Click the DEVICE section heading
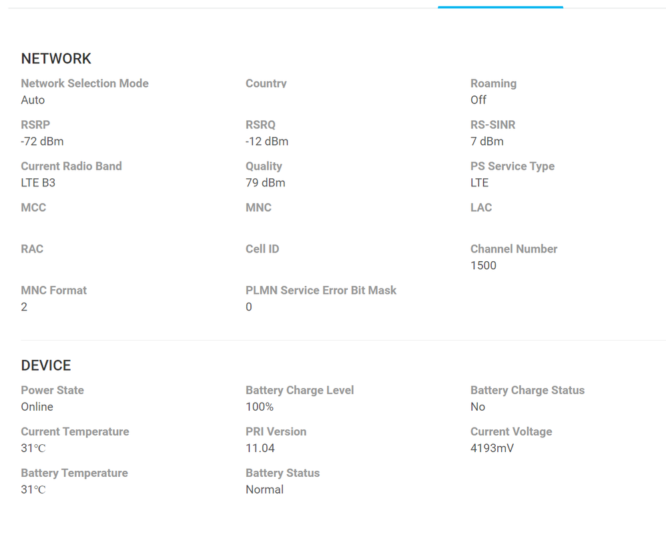 [x=46, y=365]
